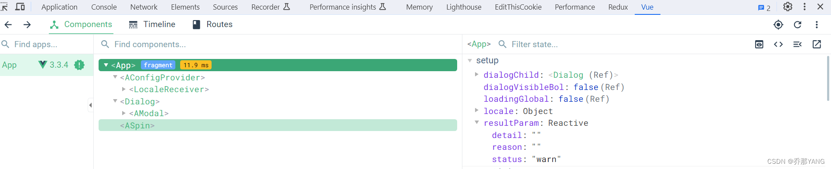The width and height of the screenshot is (831, 169).
Task: Click the back arrow in Vue devtools
Action: tap(8, 25)
